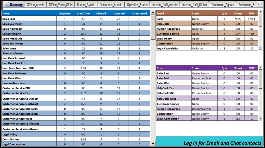Select the Customer Service Southeast row
This screenshot has height=148, width=265.
point(76,98)
